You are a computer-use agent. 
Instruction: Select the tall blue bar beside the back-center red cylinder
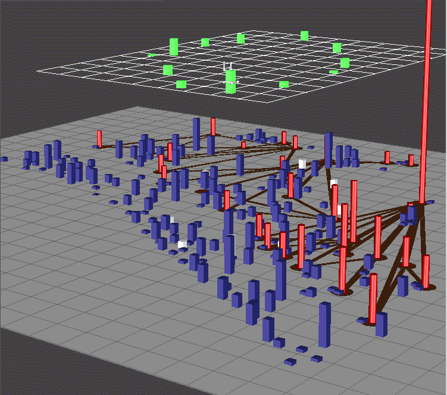196,133
